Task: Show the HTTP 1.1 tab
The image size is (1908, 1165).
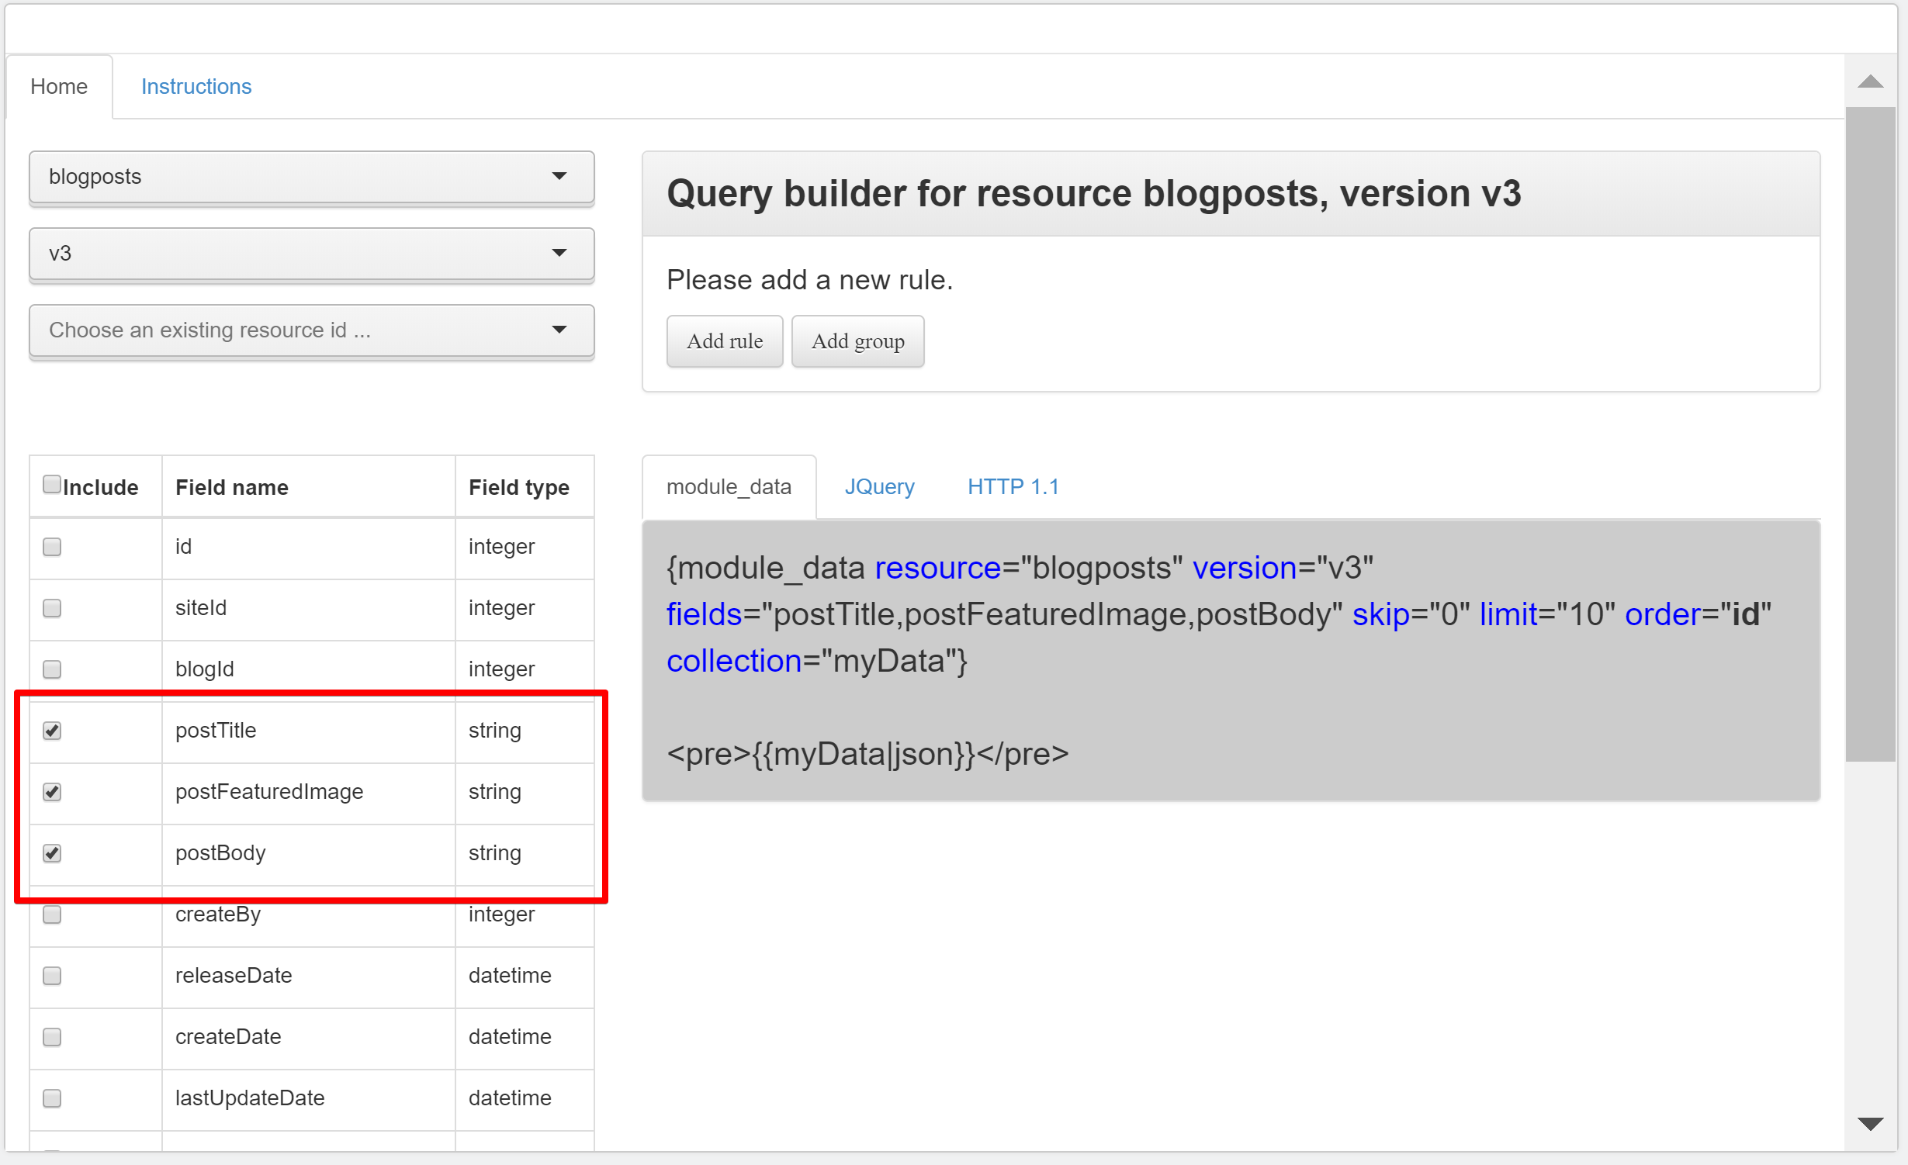Action: click(1013, 487)
